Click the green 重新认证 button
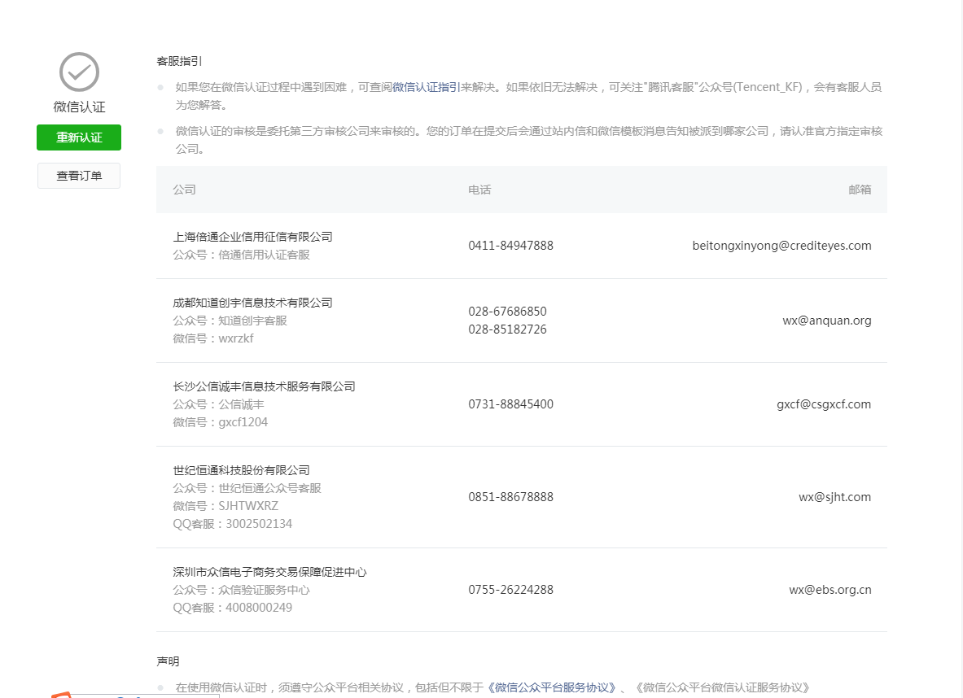Image resolution: width=963 pixels, height=698 pixels. click(x=79, y=137)
